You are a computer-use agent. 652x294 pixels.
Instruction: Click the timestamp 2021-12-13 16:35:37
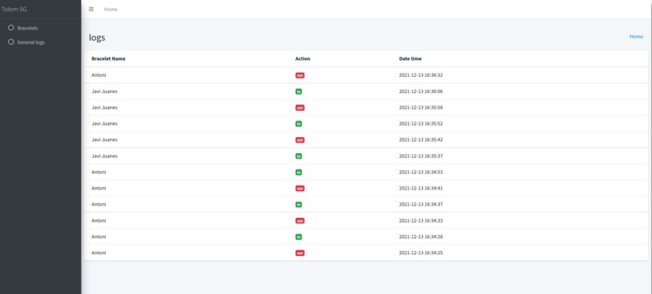pyautogui.click(x=421, y=156)
